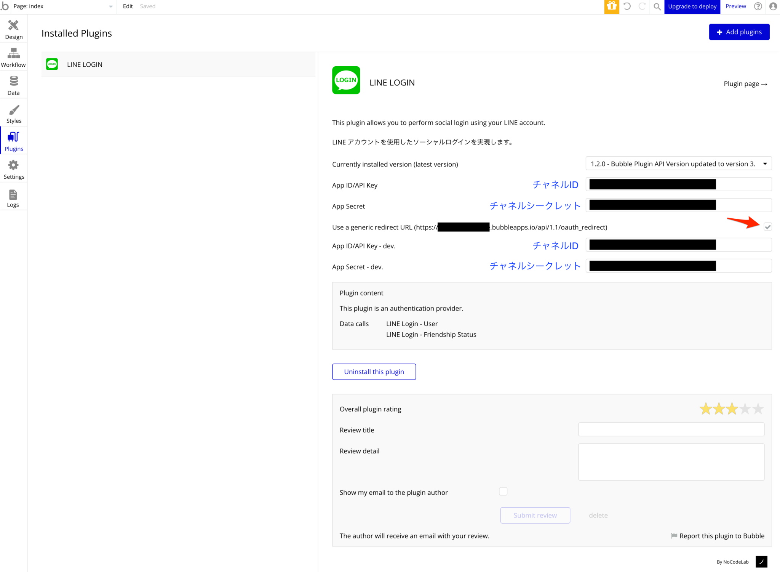Rate the plugin five stars
Viewport: 780px width, 572px height.
point(759,408)
